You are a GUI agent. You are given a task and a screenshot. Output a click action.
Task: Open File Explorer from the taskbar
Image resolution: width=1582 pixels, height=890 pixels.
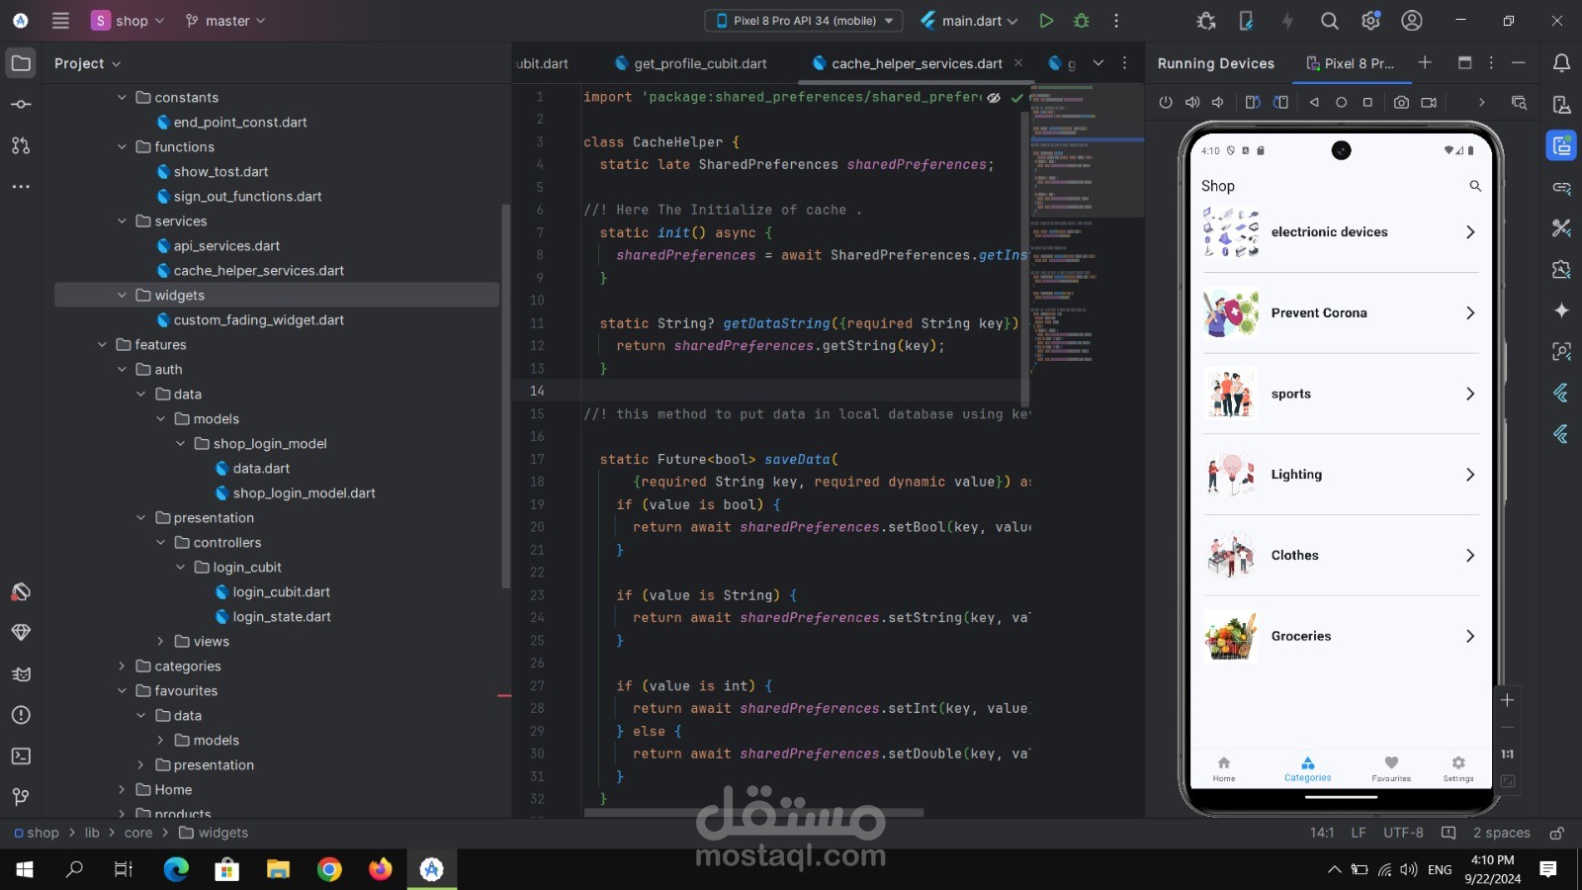tap(278, 869)
